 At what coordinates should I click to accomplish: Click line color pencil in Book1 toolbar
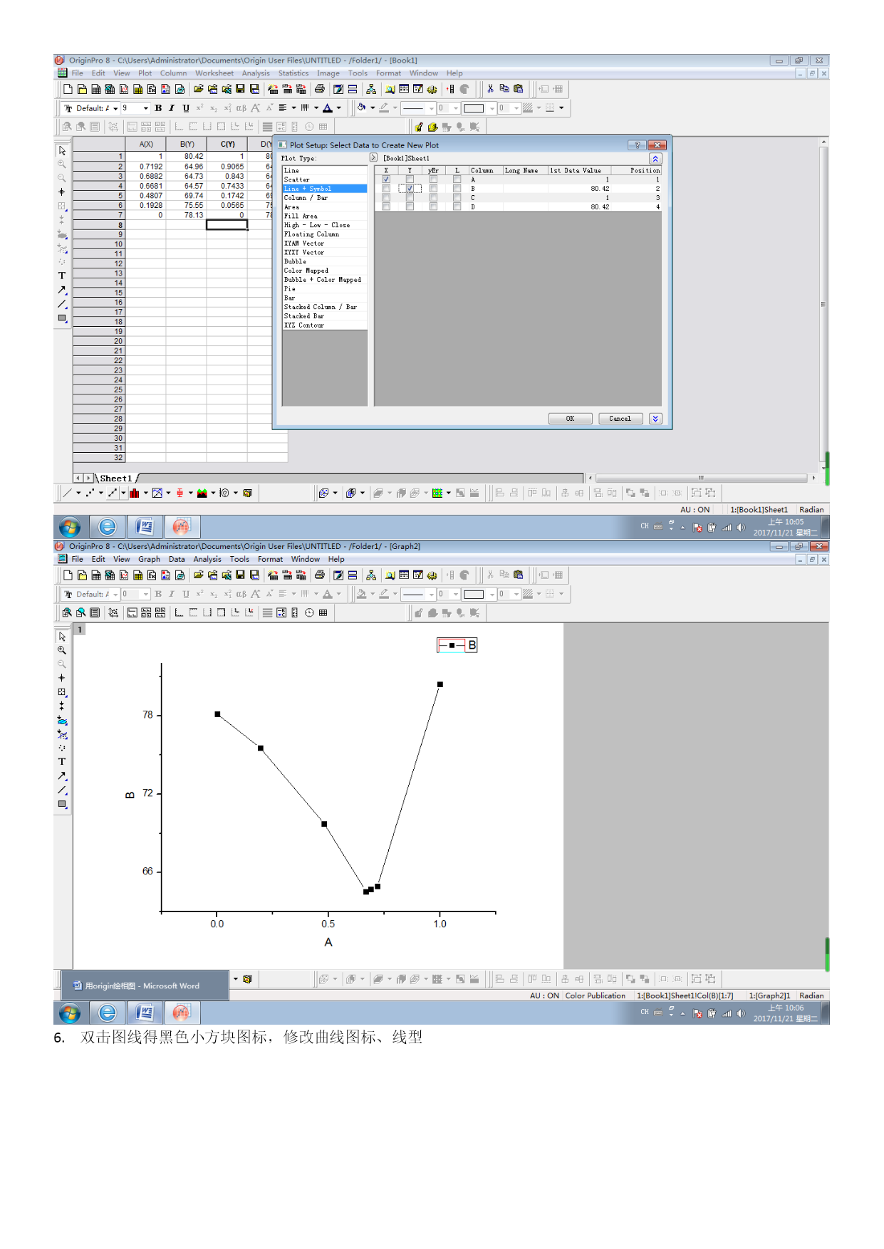click(x=384, y=108)
